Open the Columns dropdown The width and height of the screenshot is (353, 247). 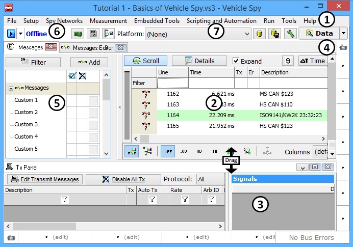[319, 152]
